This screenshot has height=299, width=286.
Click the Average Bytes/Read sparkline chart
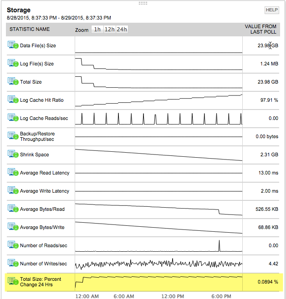158,209
